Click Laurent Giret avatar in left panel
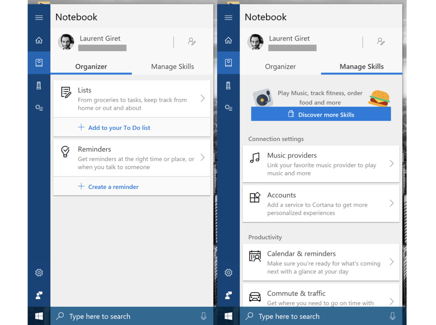Viewport: 436px width, 325px height. click(66, 42)
